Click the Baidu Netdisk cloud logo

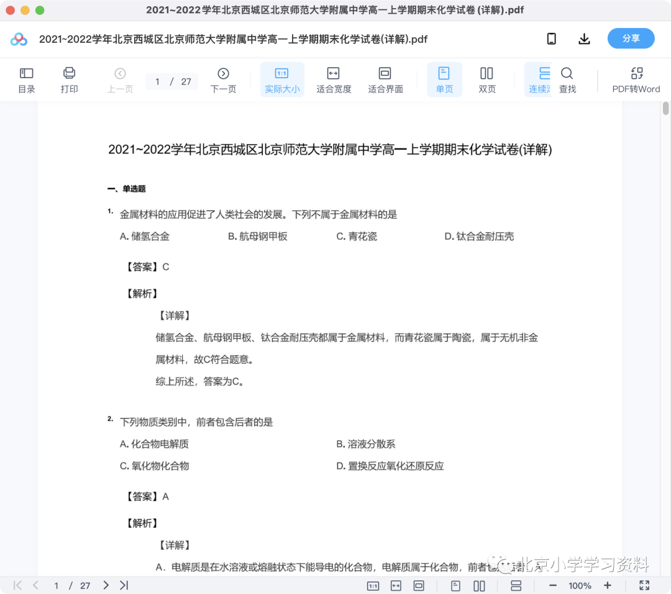click(19, 39)
